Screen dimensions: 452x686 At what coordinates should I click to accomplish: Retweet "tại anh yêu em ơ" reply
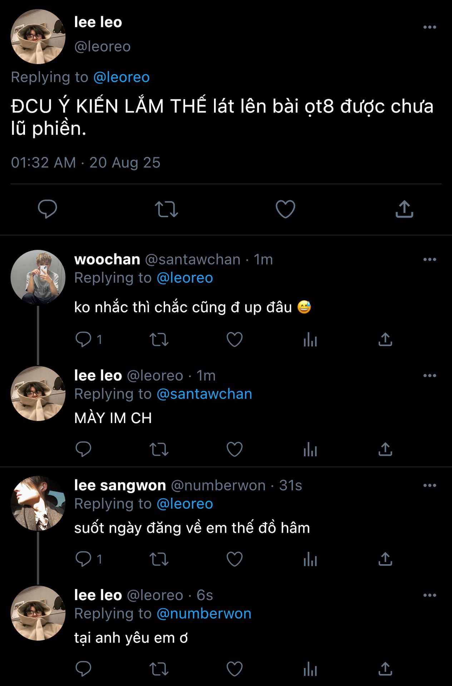click(x=159, y=669)
